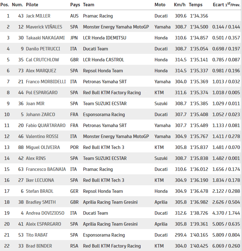Click the Moto column header
Screen dimensions: 242x251
pos(160,5)
